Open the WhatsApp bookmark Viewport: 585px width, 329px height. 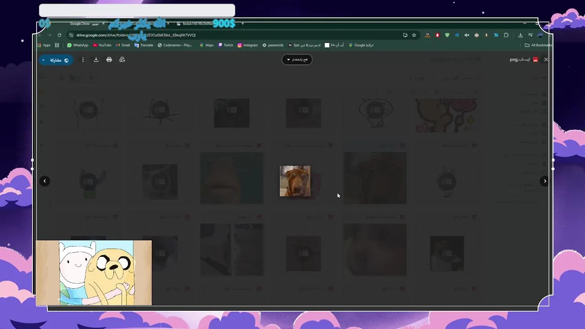pos(78,45)
